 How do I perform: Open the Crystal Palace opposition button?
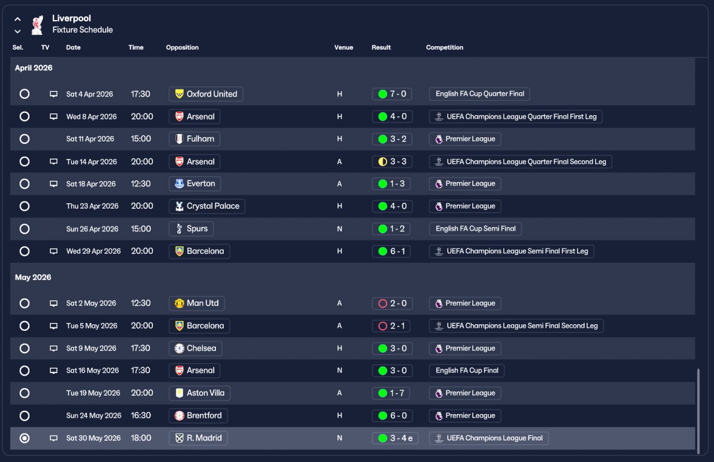(x=207, y=206)
